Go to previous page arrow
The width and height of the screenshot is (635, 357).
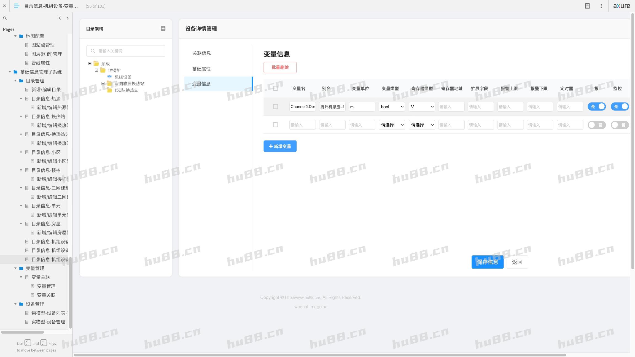click(x=60, y=18)
